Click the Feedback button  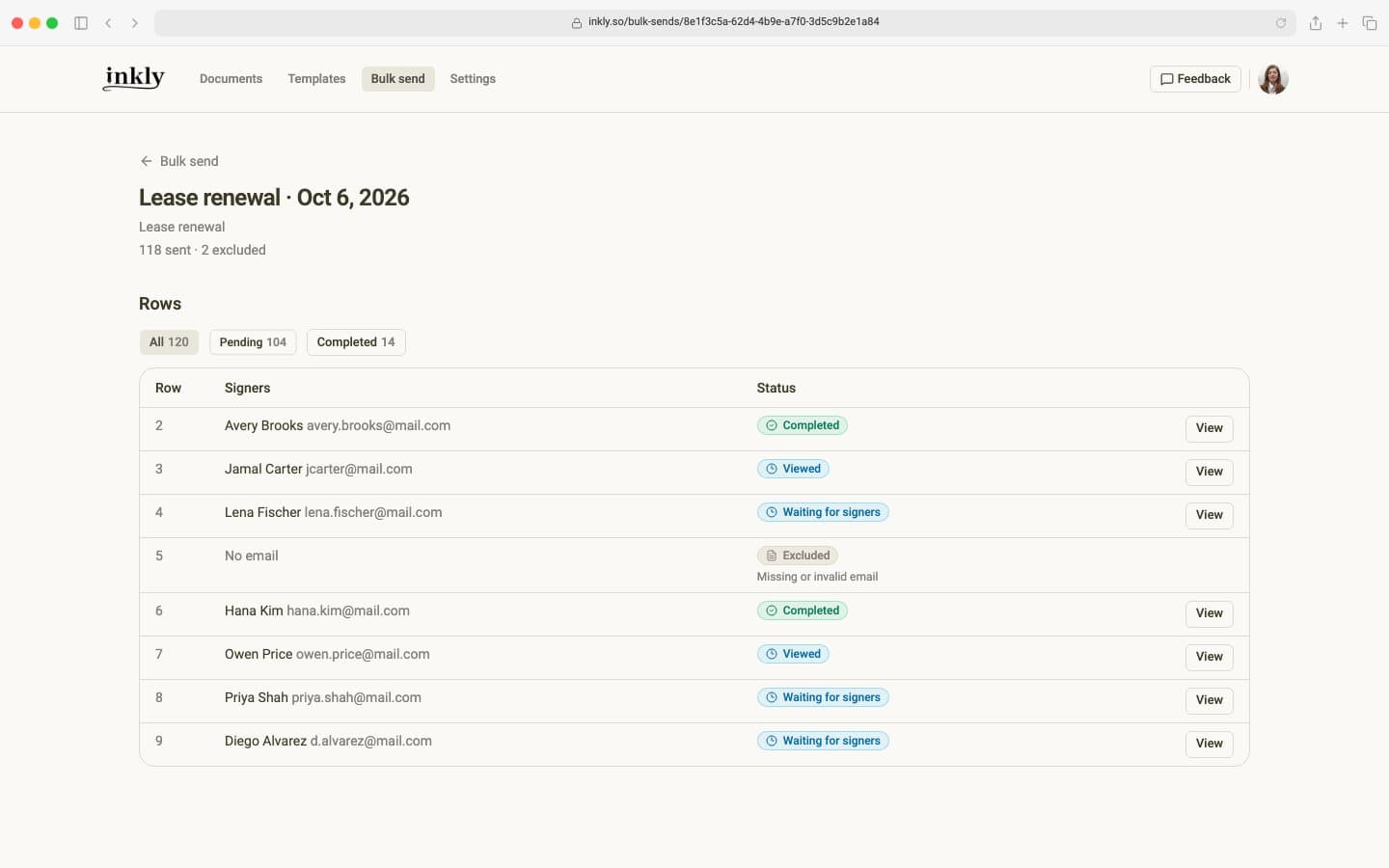click(x=1195, y=79)
